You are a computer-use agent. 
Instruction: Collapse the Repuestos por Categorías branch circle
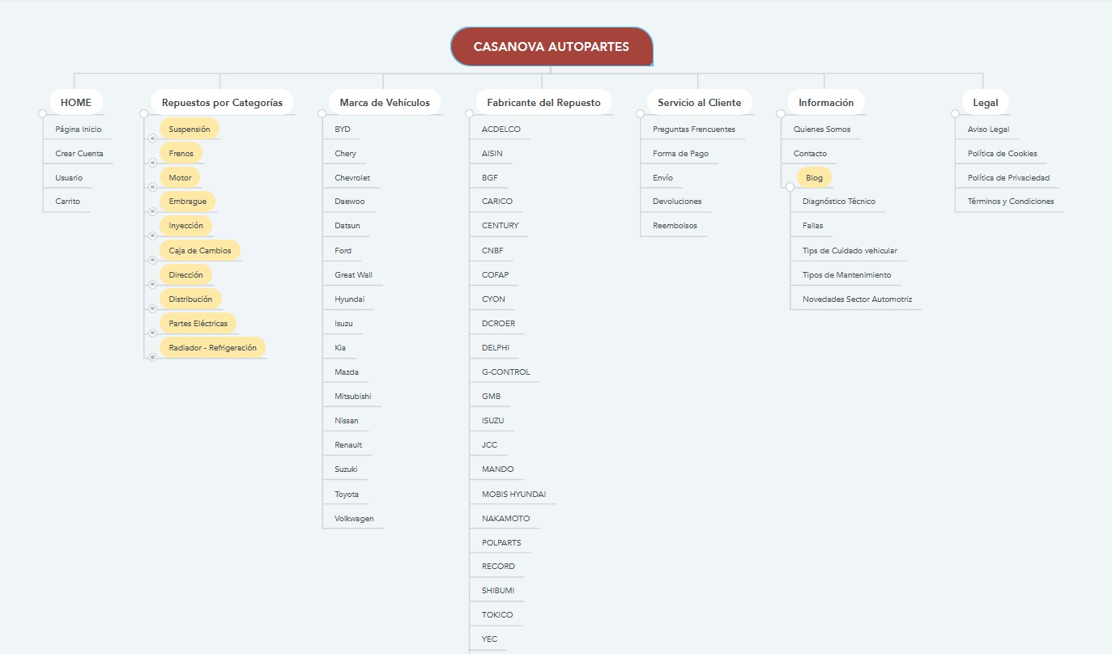[143, 113]
